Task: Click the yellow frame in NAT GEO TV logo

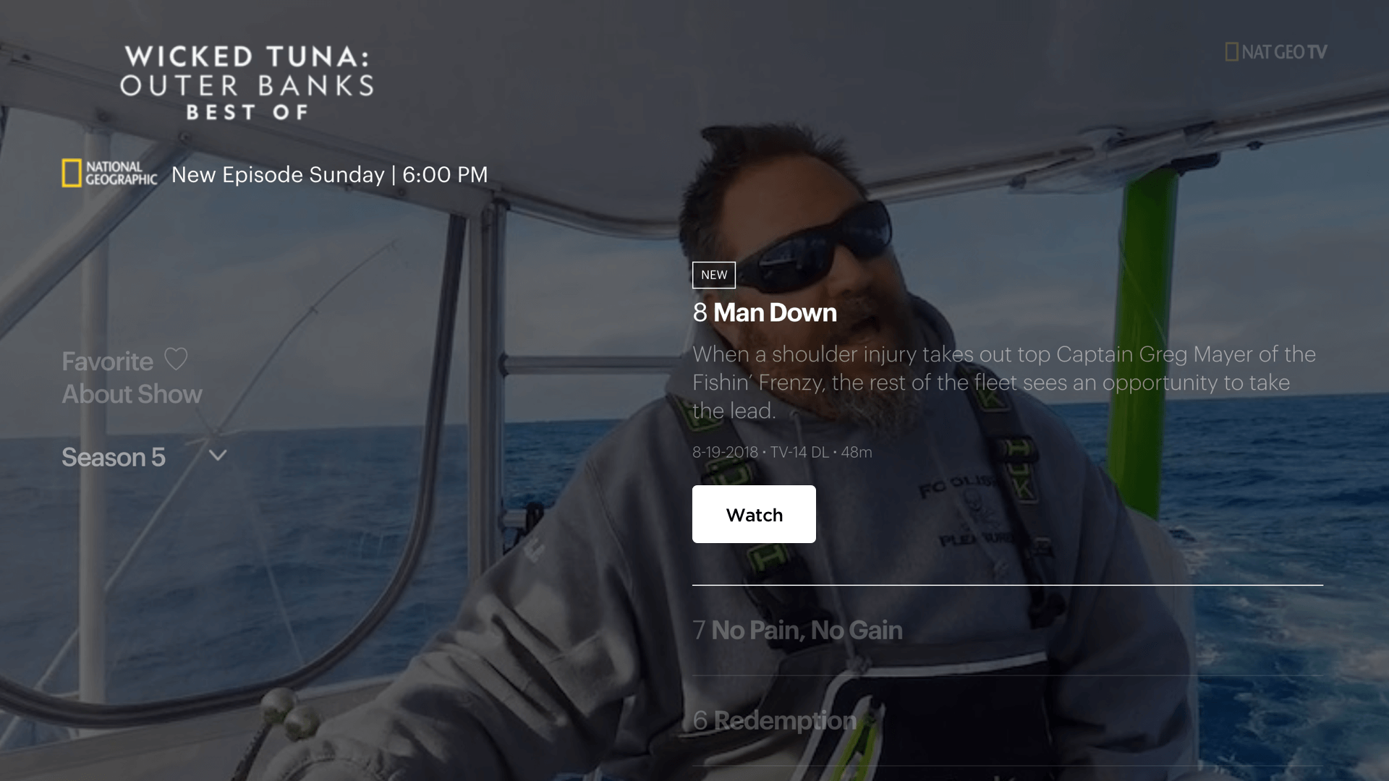Action: click(1231, 52)
